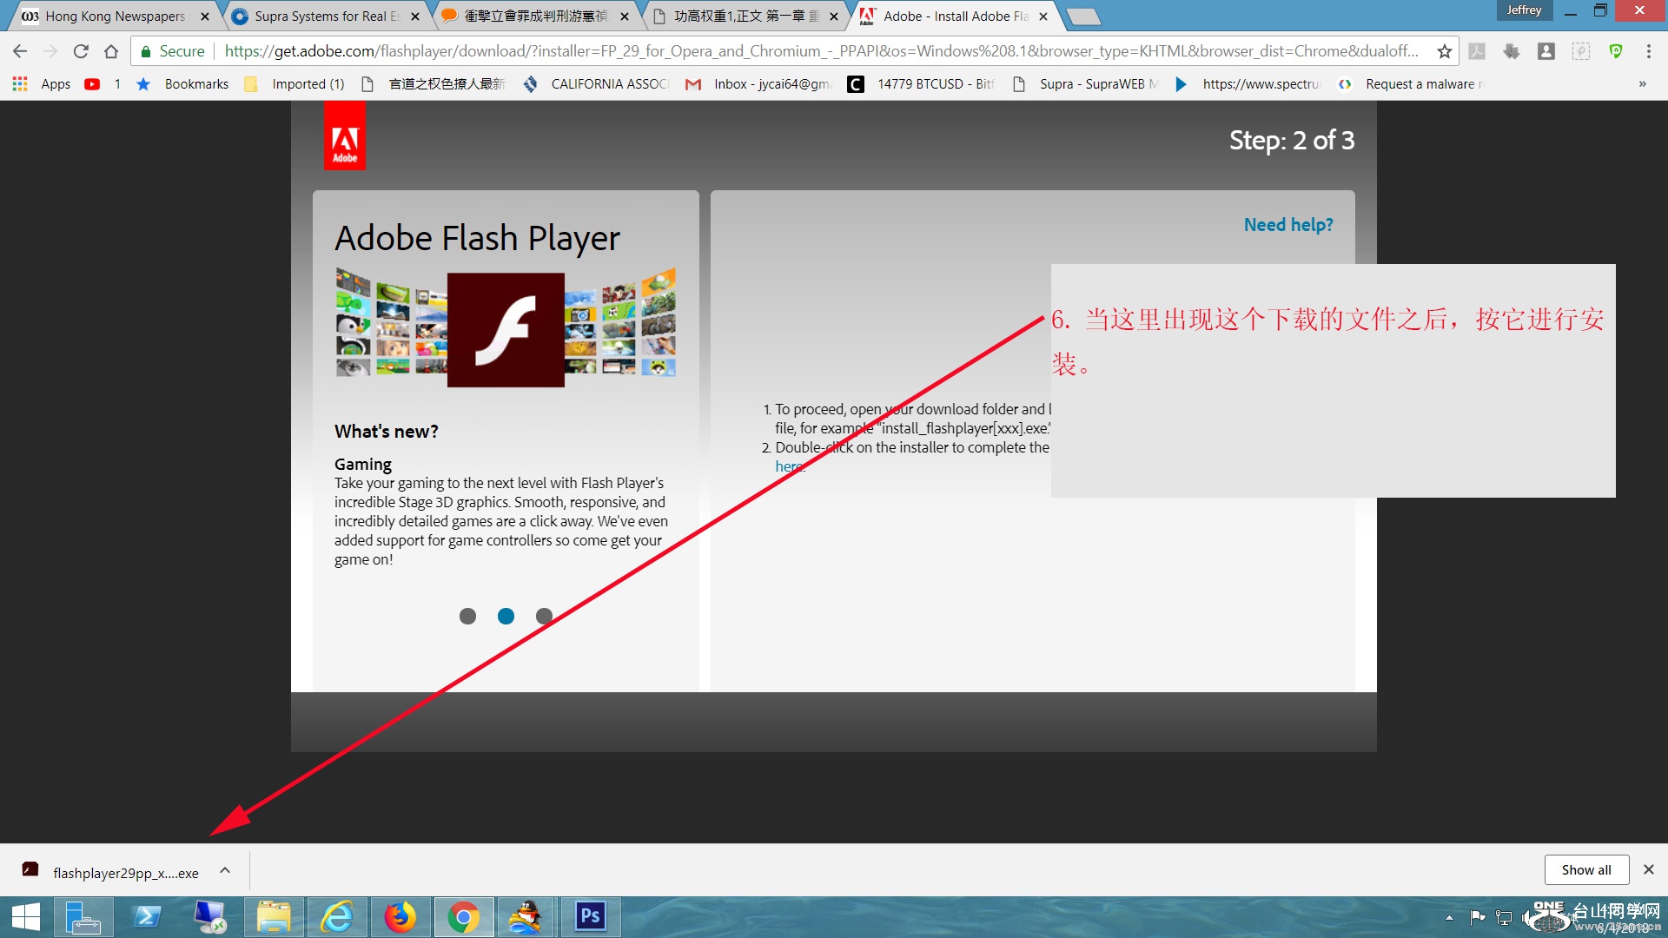Open Chrome three-dot menu

(1648, 51)
